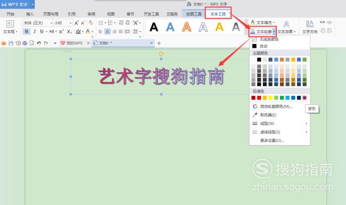
Task: Expand the 虚线线型(S) dash style submenu
Action: 279,132
